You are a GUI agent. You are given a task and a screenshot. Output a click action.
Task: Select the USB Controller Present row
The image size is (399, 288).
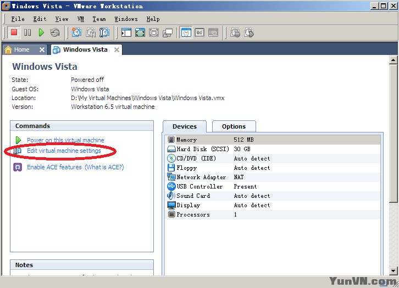273,186
